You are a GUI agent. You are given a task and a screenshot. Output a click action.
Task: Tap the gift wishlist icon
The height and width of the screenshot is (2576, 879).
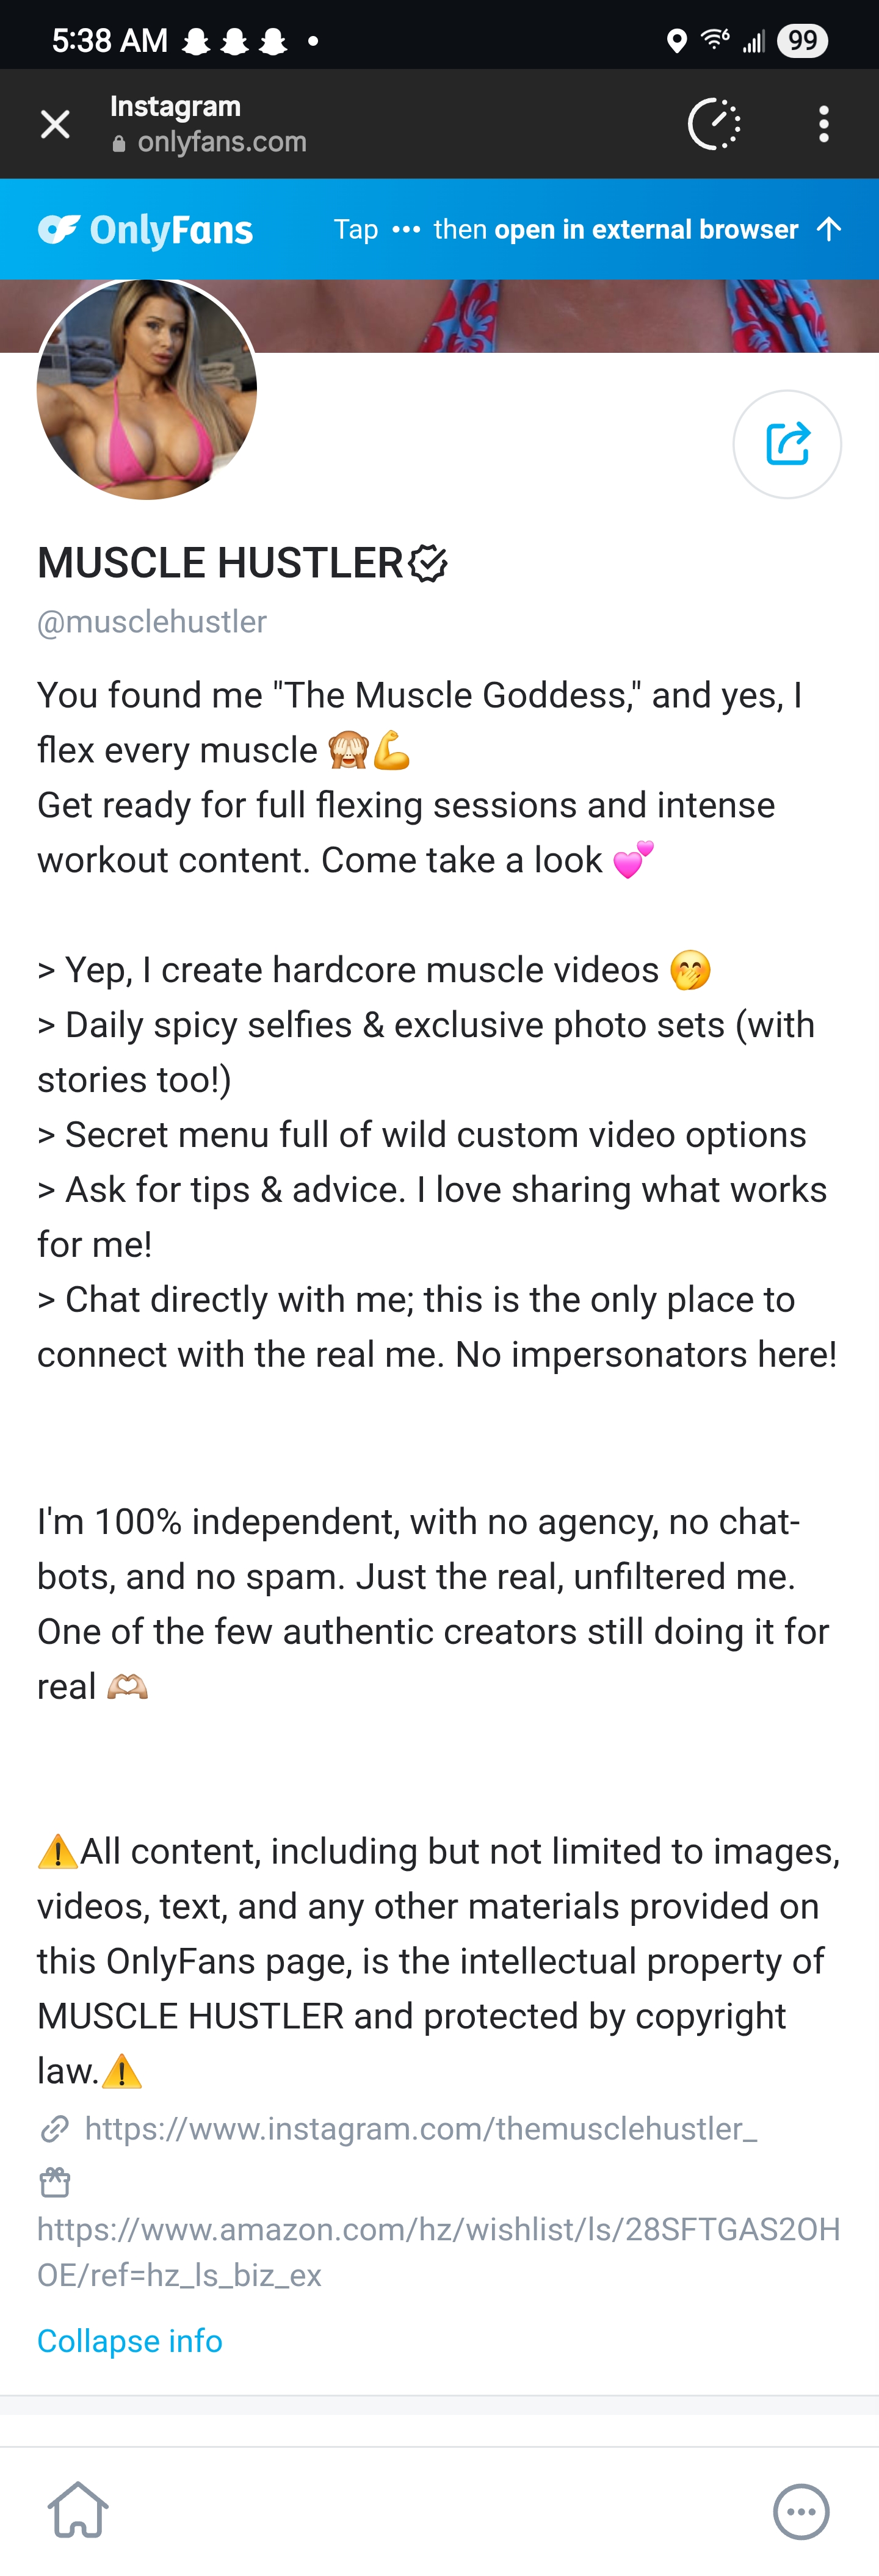pyautogui.click(x=55, y=2181)
